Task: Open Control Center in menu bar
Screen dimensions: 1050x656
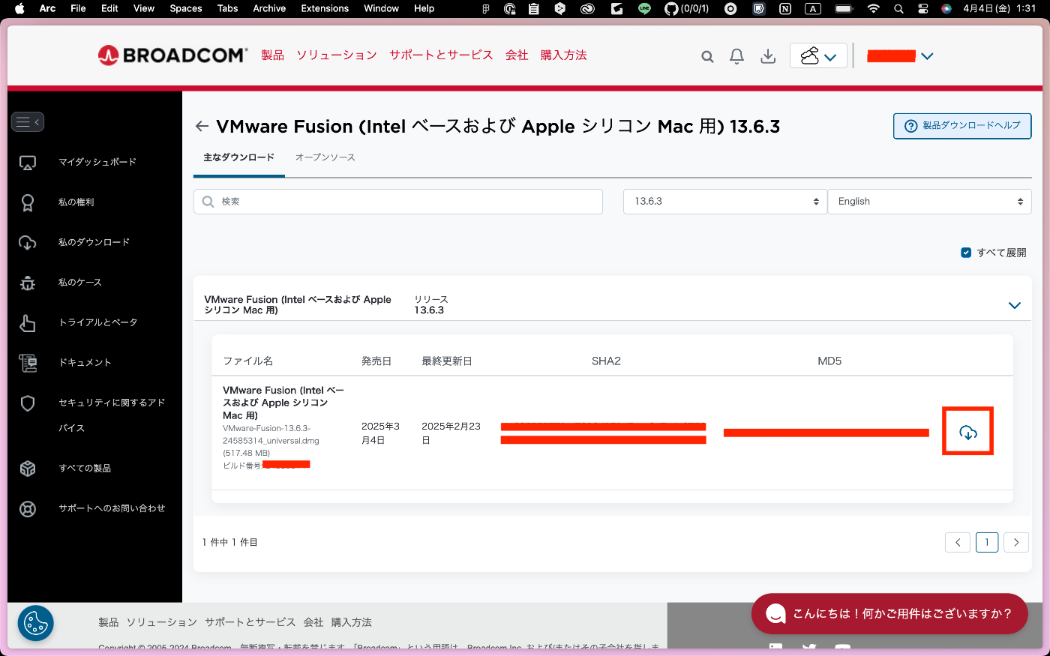Action: coord(923,9)
